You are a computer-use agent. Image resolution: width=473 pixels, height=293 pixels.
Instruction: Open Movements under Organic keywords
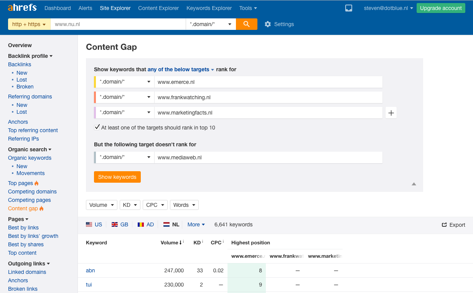31,173
